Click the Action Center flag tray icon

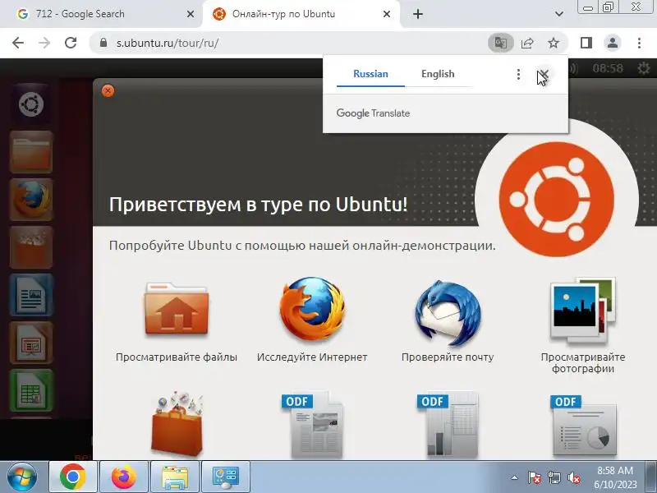click(x=534, y=477)
